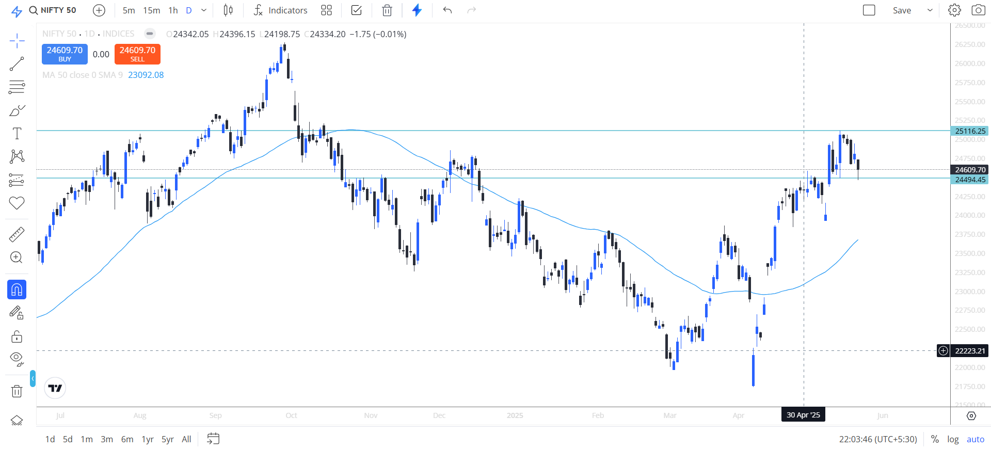Image resolution: width=991 pixels, height=450 pixels.
Task: Show All date range
Action: [x=186, y=439]
